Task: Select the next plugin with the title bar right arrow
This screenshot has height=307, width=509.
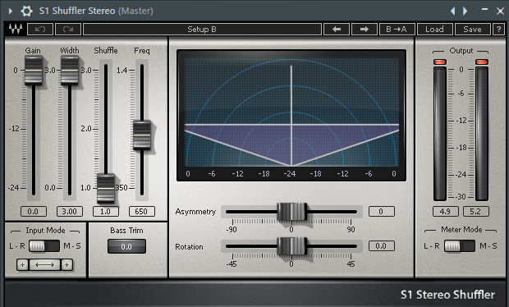Action: pyautogui.click(x=465, y=11)
